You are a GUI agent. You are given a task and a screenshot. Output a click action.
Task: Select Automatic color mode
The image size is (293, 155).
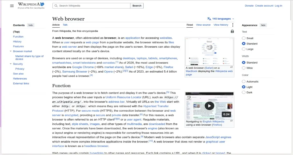pyautogui.click(x=244, y=81)
